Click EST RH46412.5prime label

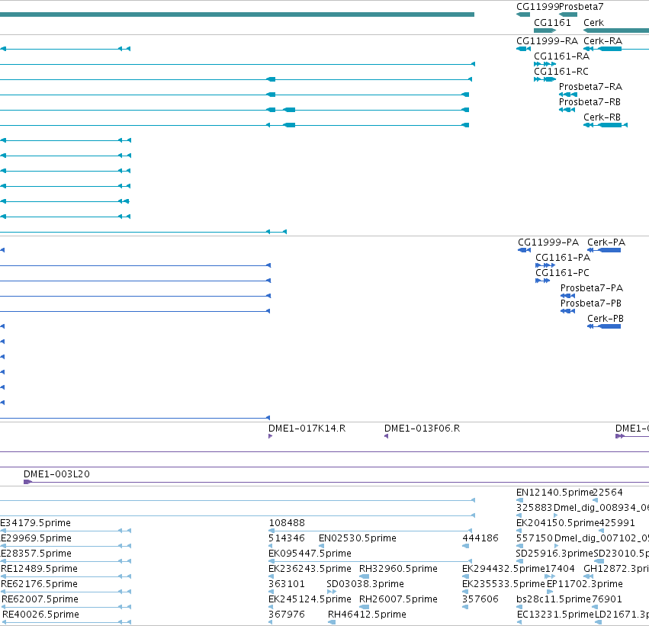tap(367, 615)
